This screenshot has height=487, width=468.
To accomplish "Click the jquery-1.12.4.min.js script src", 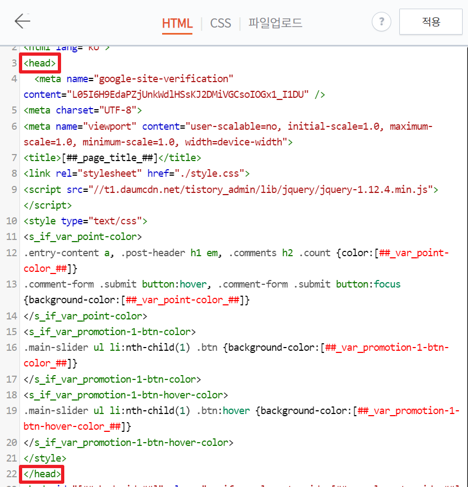I will point(263,190).
